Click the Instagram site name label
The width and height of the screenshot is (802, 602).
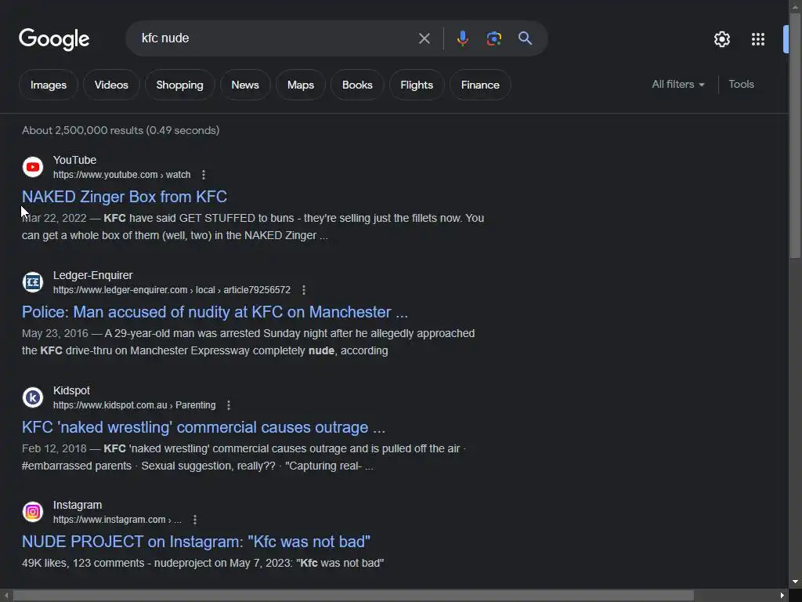(x=78, y=506)
